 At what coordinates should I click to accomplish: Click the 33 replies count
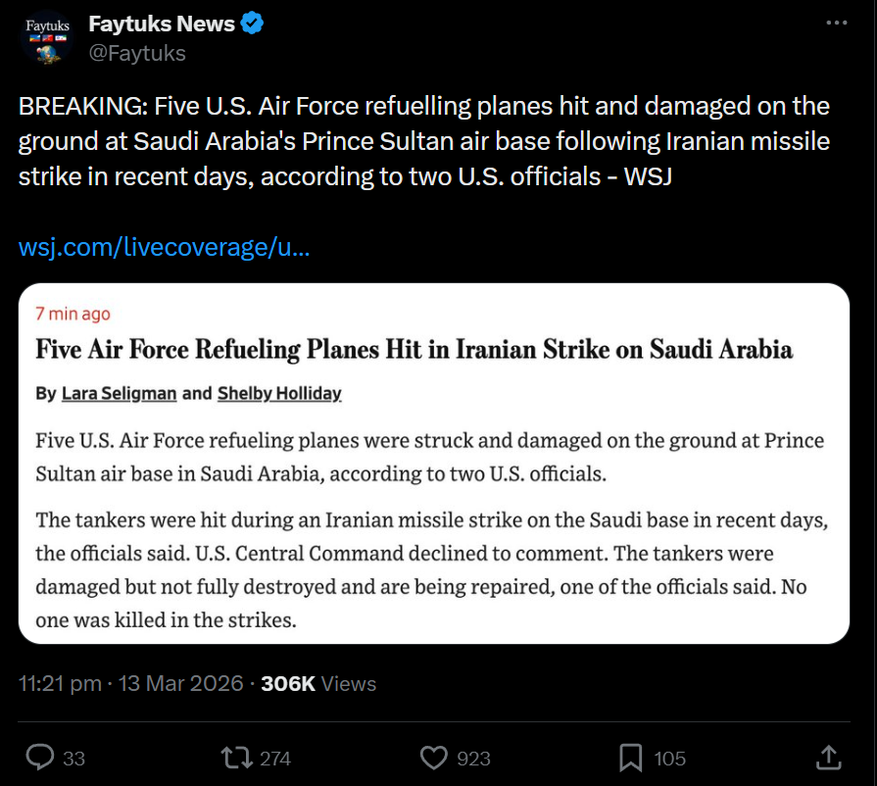(x=73, y=759)
